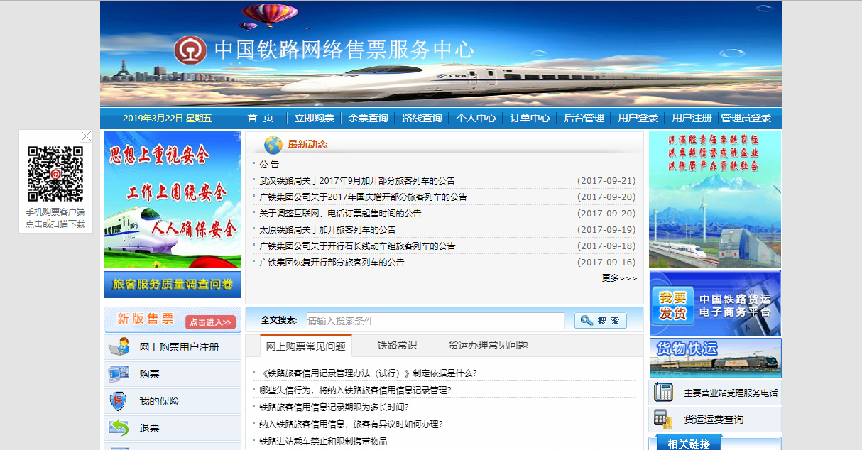
Task: Close the QR code popup
Action: coord(86,136)
